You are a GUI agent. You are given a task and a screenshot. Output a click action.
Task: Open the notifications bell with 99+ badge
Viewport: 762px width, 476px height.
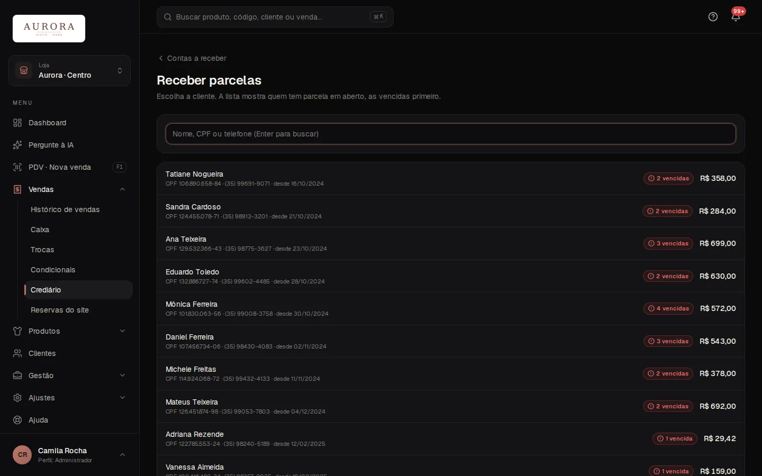736,16
